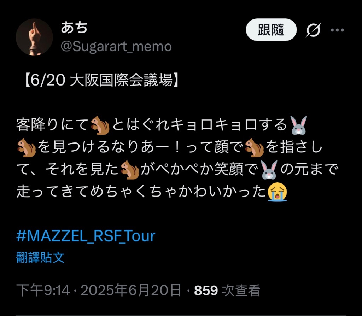The image size is (362, 316).
Task: Click the 下午9:14 post timestamp
Action: (x=43, y=290)
